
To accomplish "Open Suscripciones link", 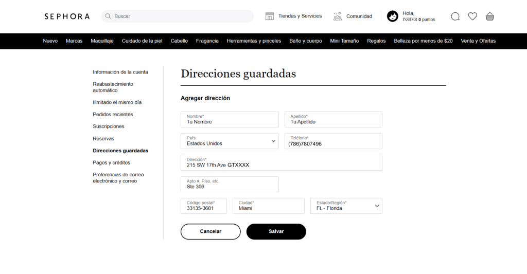I will click(108, 126).
